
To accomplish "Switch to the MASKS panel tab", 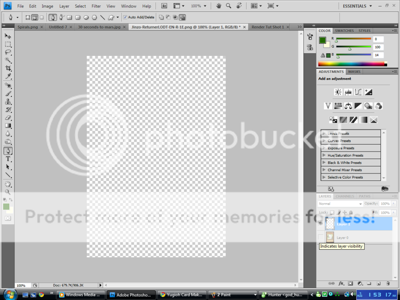I will (354, 71).
